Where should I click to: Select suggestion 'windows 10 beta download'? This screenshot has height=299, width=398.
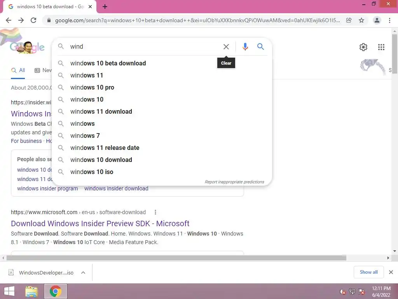[x=162, y=63]
